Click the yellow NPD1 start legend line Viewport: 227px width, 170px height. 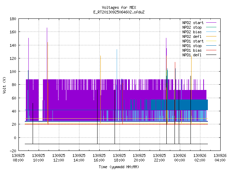(211, 41)
